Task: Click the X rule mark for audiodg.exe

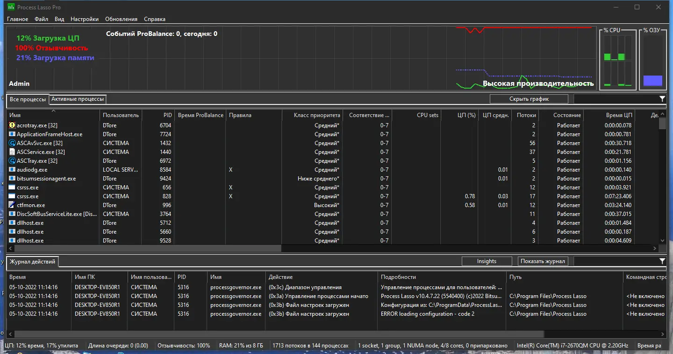Action: [231, 170]
